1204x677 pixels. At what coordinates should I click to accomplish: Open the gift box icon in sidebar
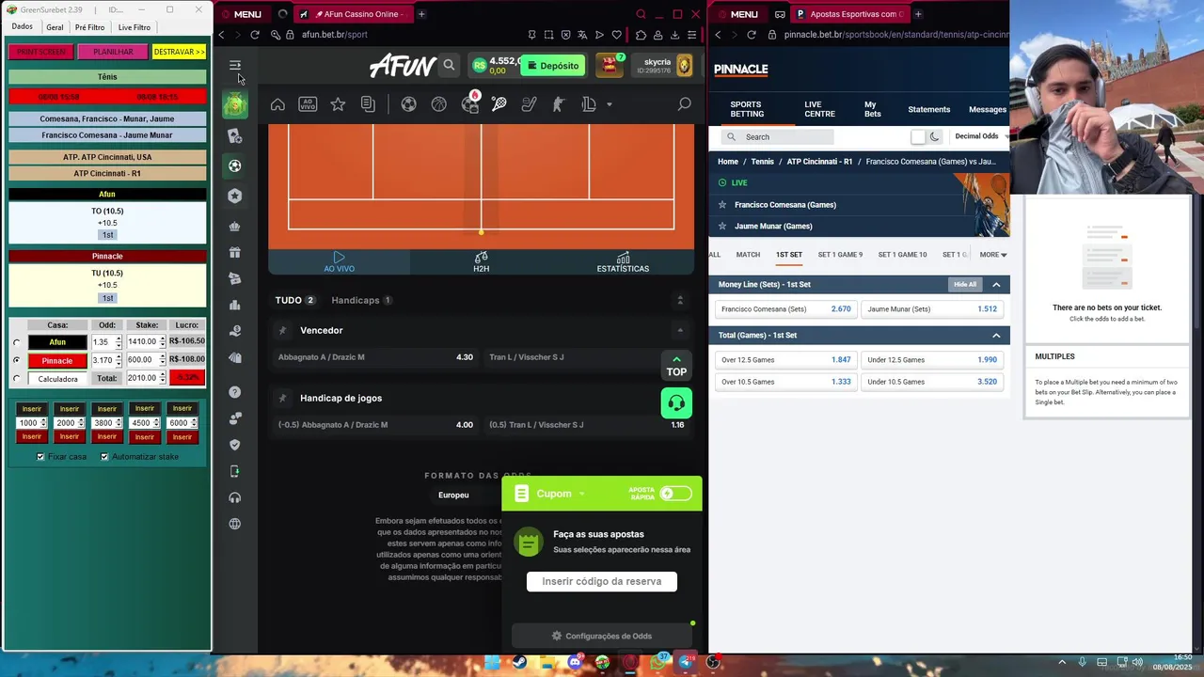tap(235, 252)
